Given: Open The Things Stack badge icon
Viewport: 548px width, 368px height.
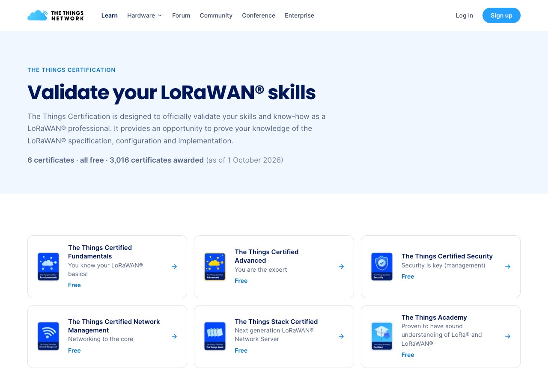Looking at the screenshot, I should (x=215, y=336).
